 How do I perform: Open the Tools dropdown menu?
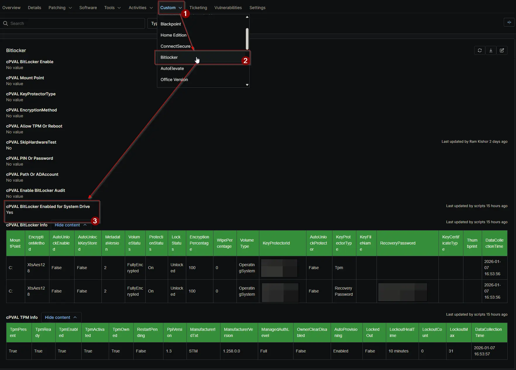tap(112, 8)
